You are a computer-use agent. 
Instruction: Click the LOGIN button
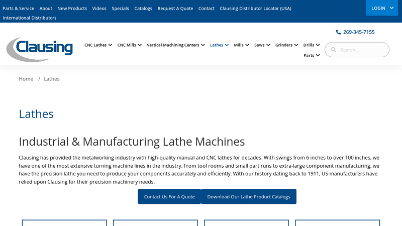tap(382, 8)
